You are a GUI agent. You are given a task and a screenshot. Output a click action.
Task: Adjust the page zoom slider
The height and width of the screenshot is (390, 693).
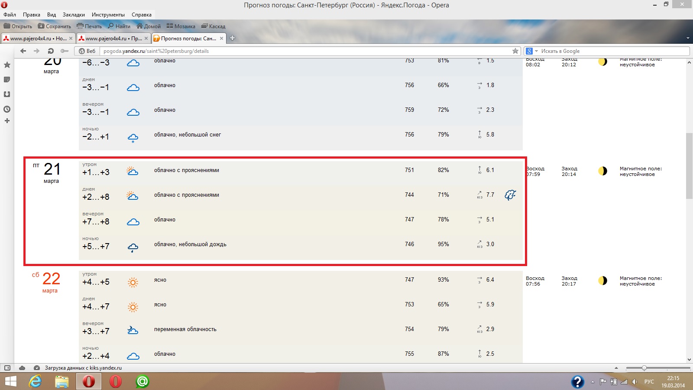[x=644, y=368]
